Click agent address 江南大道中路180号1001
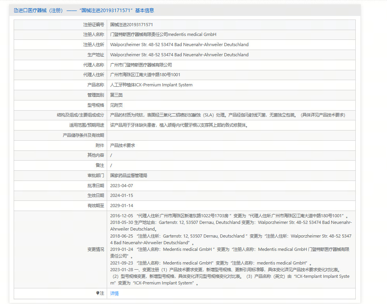The image size is (387, 304). click(x=145, y=75)
